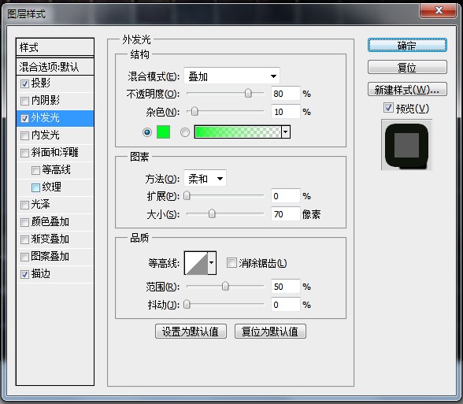Image resolution: width=463 pixels, height=404 pixels.
Task: Click the size value field showing 70
Action: (286, 214)
